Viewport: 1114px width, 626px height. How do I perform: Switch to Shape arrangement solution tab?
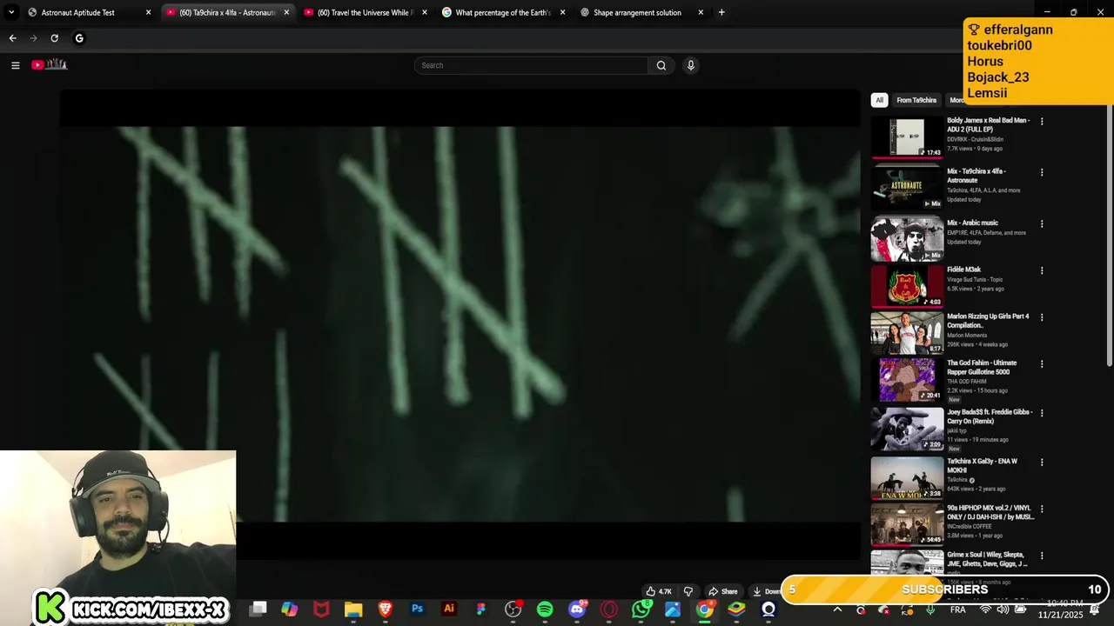click(x=641, y=12)
